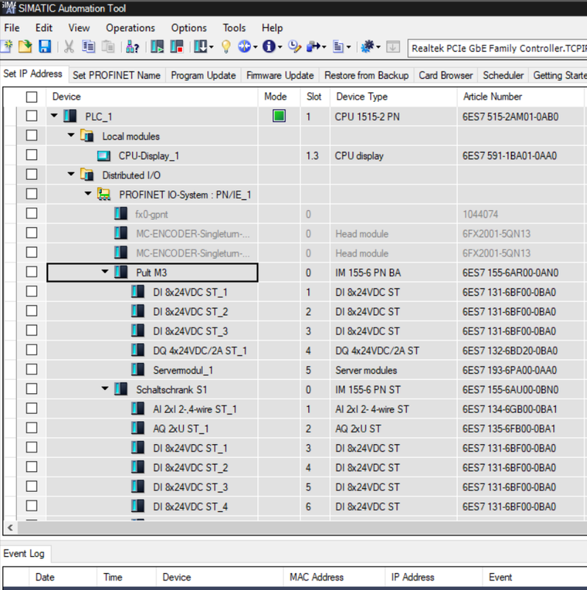Image resolution: width=587 pixels, height=590 pixels.
Task: Switch to the Firmware Update tab
Action: pos(280,75)
